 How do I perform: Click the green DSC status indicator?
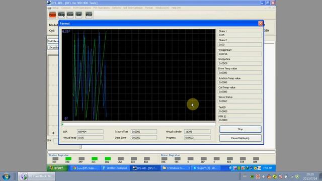[x=95, y=159]
